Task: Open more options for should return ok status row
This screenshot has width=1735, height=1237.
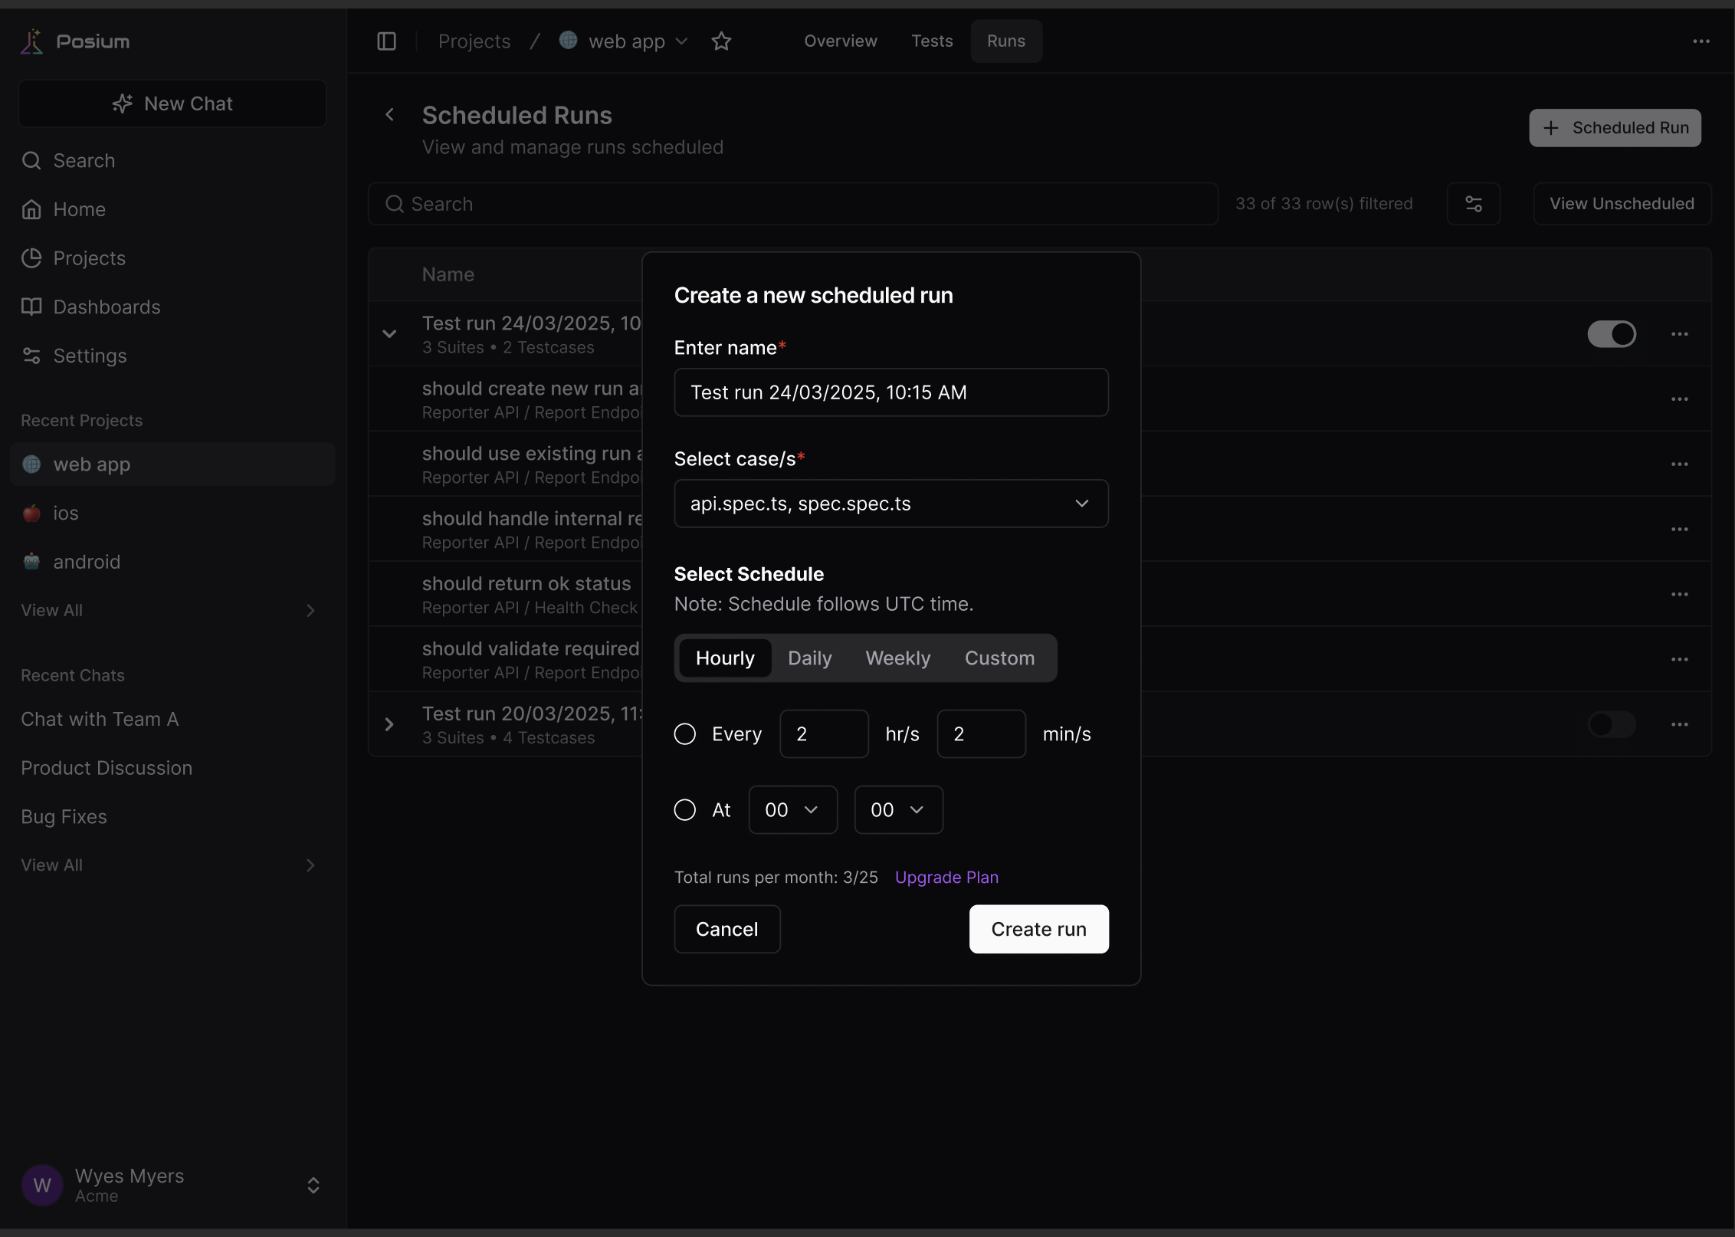Action: [x=1680, y=595]
